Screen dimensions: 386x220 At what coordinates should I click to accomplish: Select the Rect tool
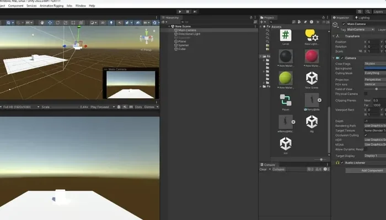click(x=73, y=23)
